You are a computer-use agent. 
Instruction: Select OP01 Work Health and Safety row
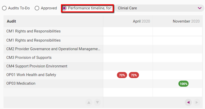point(31,75)
